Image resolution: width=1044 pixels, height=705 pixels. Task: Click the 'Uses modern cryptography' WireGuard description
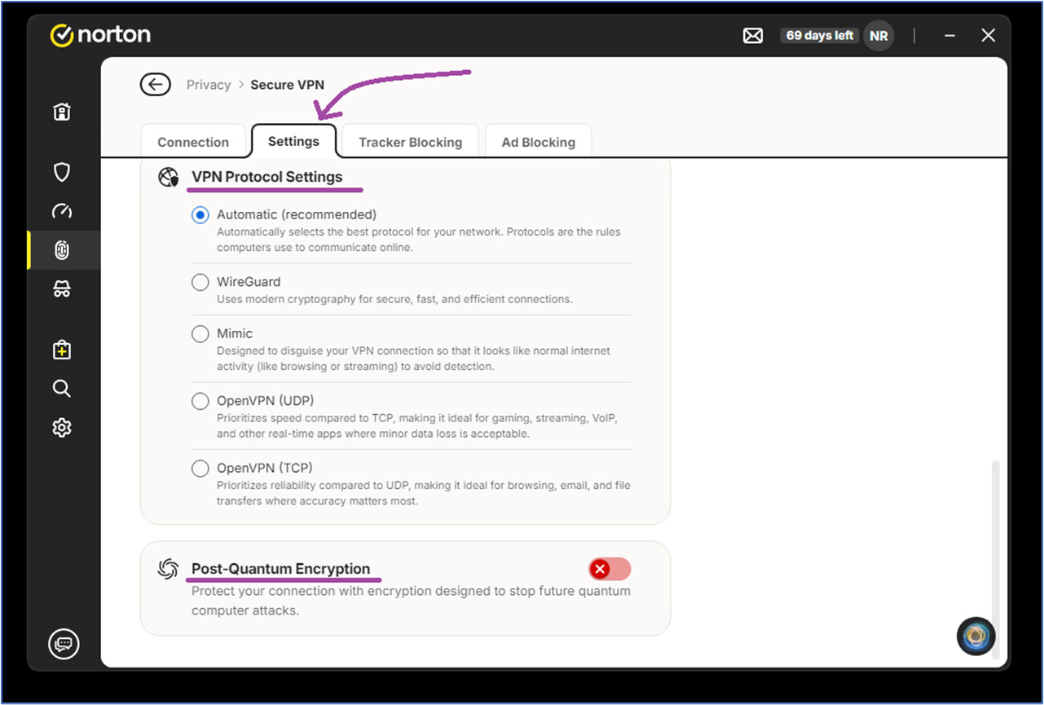394,299
